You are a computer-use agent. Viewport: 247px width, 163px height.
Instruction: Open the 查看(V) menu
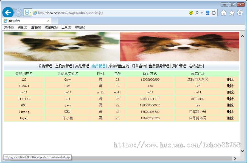36,27
